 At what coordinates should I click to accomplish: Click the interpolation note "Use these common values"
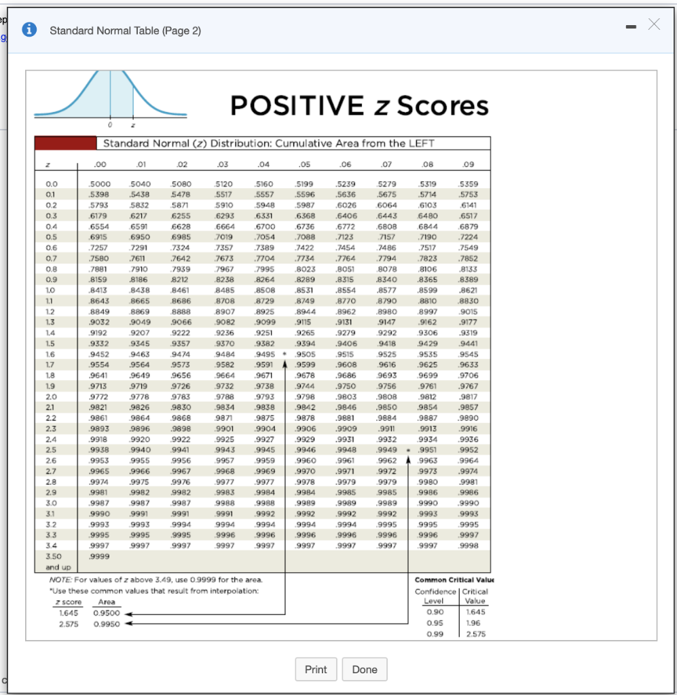coord(154,591)
